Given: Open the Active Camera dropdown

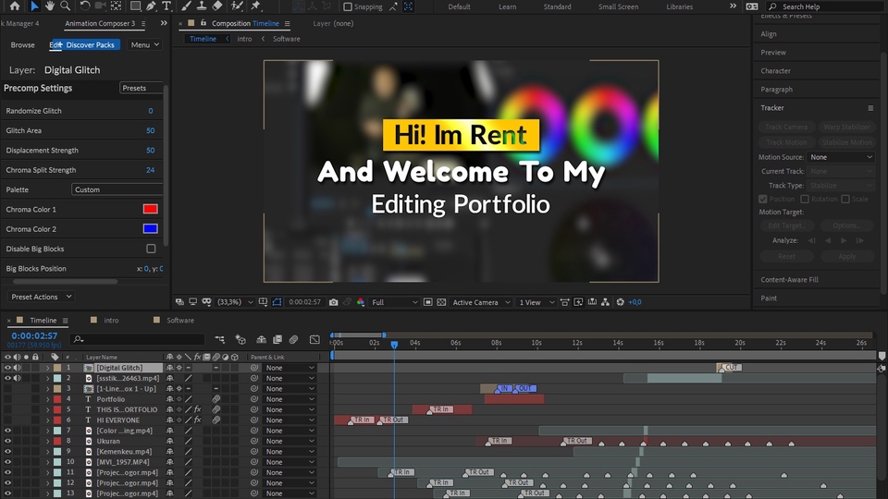Looking at the screenshot, I should pos(481,302).
